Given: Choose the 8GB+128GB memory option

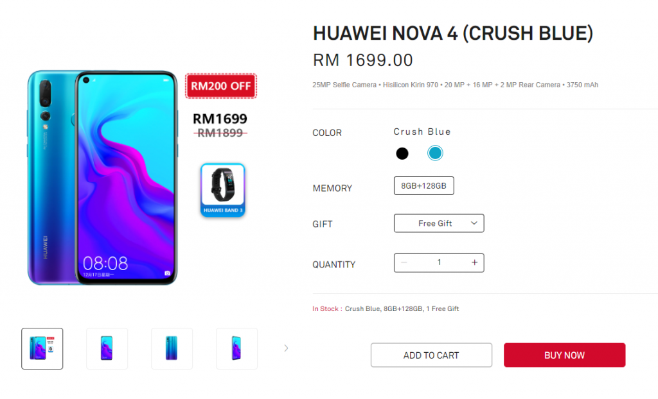Looking at the screenshot, I should coord(423,185).
